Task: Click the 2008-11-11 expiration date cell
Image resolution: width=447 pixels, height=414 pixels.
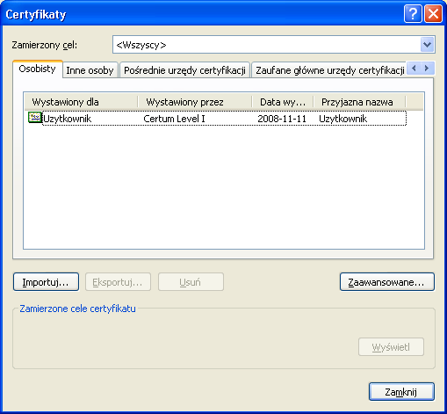Action: click(x=282, y=119)
